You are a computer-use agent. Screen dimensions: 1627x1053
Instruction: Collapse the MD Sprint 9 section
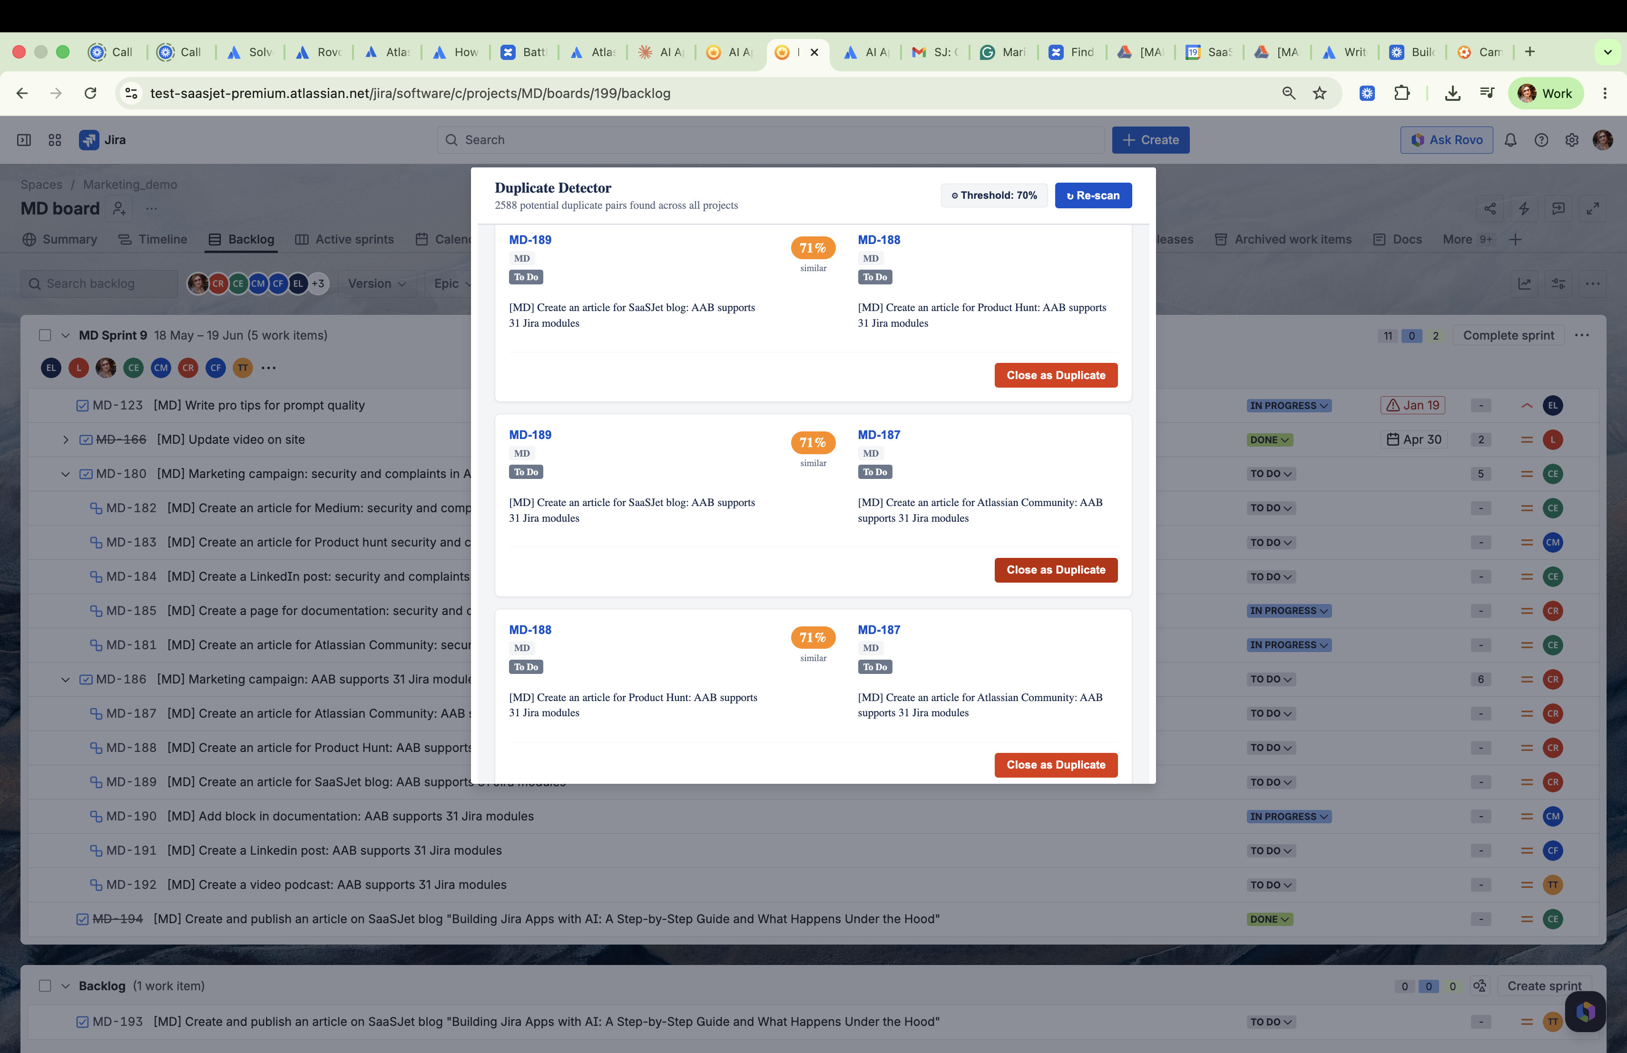pyautogui.click(x=66, y=335)
